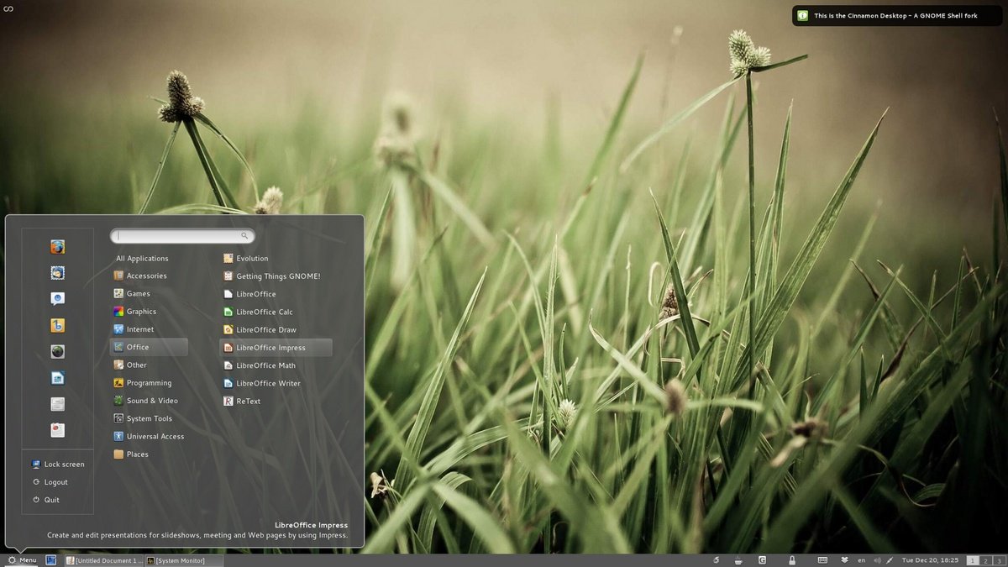This screenshot has width=1008, height=567.
Task: Click the on-screen keyboard tray icon
Action: [822, 560]
